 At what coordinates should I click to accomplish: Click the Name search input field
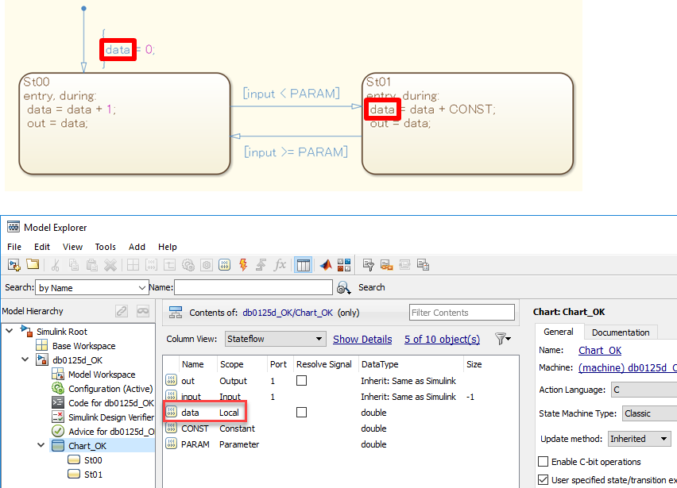[253, 287]
